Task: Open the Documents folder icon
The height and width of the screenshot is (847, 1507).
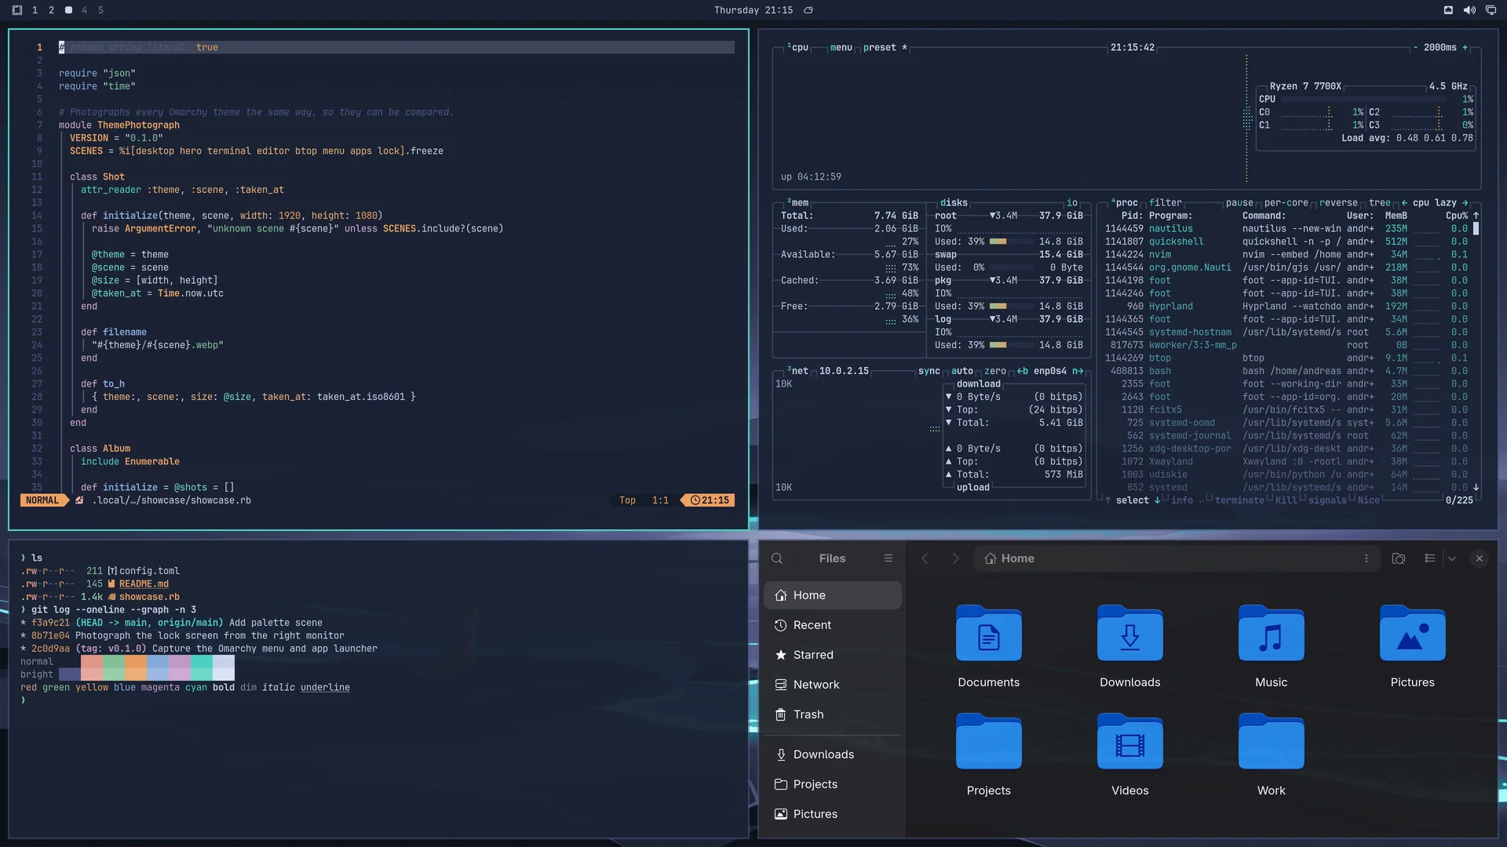Action: coord(989,634)
